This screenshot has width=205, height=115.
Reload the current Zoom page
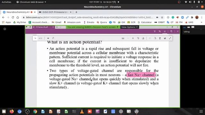coord(13,17)
